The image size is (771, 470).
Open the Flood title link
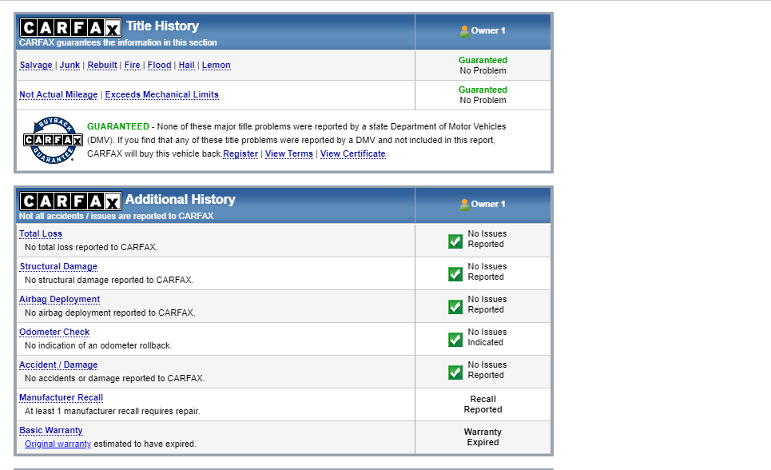pyautogui.click(x=159, y=65)
